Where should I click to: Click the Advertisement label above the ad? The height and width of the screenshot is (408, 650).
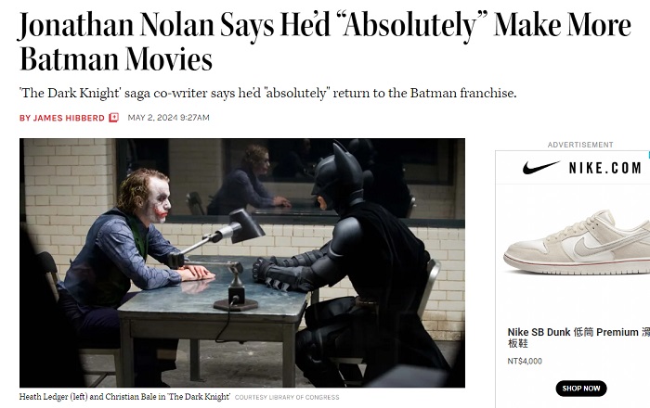pos(580,145)
